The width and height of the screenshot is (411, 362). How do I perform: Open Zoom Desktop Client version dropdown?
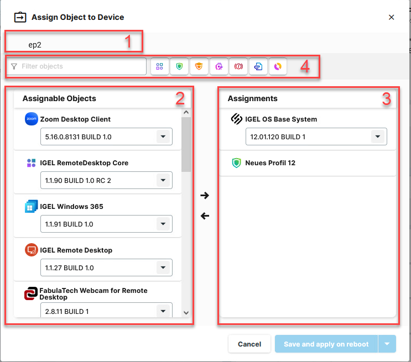click(163, 137)
